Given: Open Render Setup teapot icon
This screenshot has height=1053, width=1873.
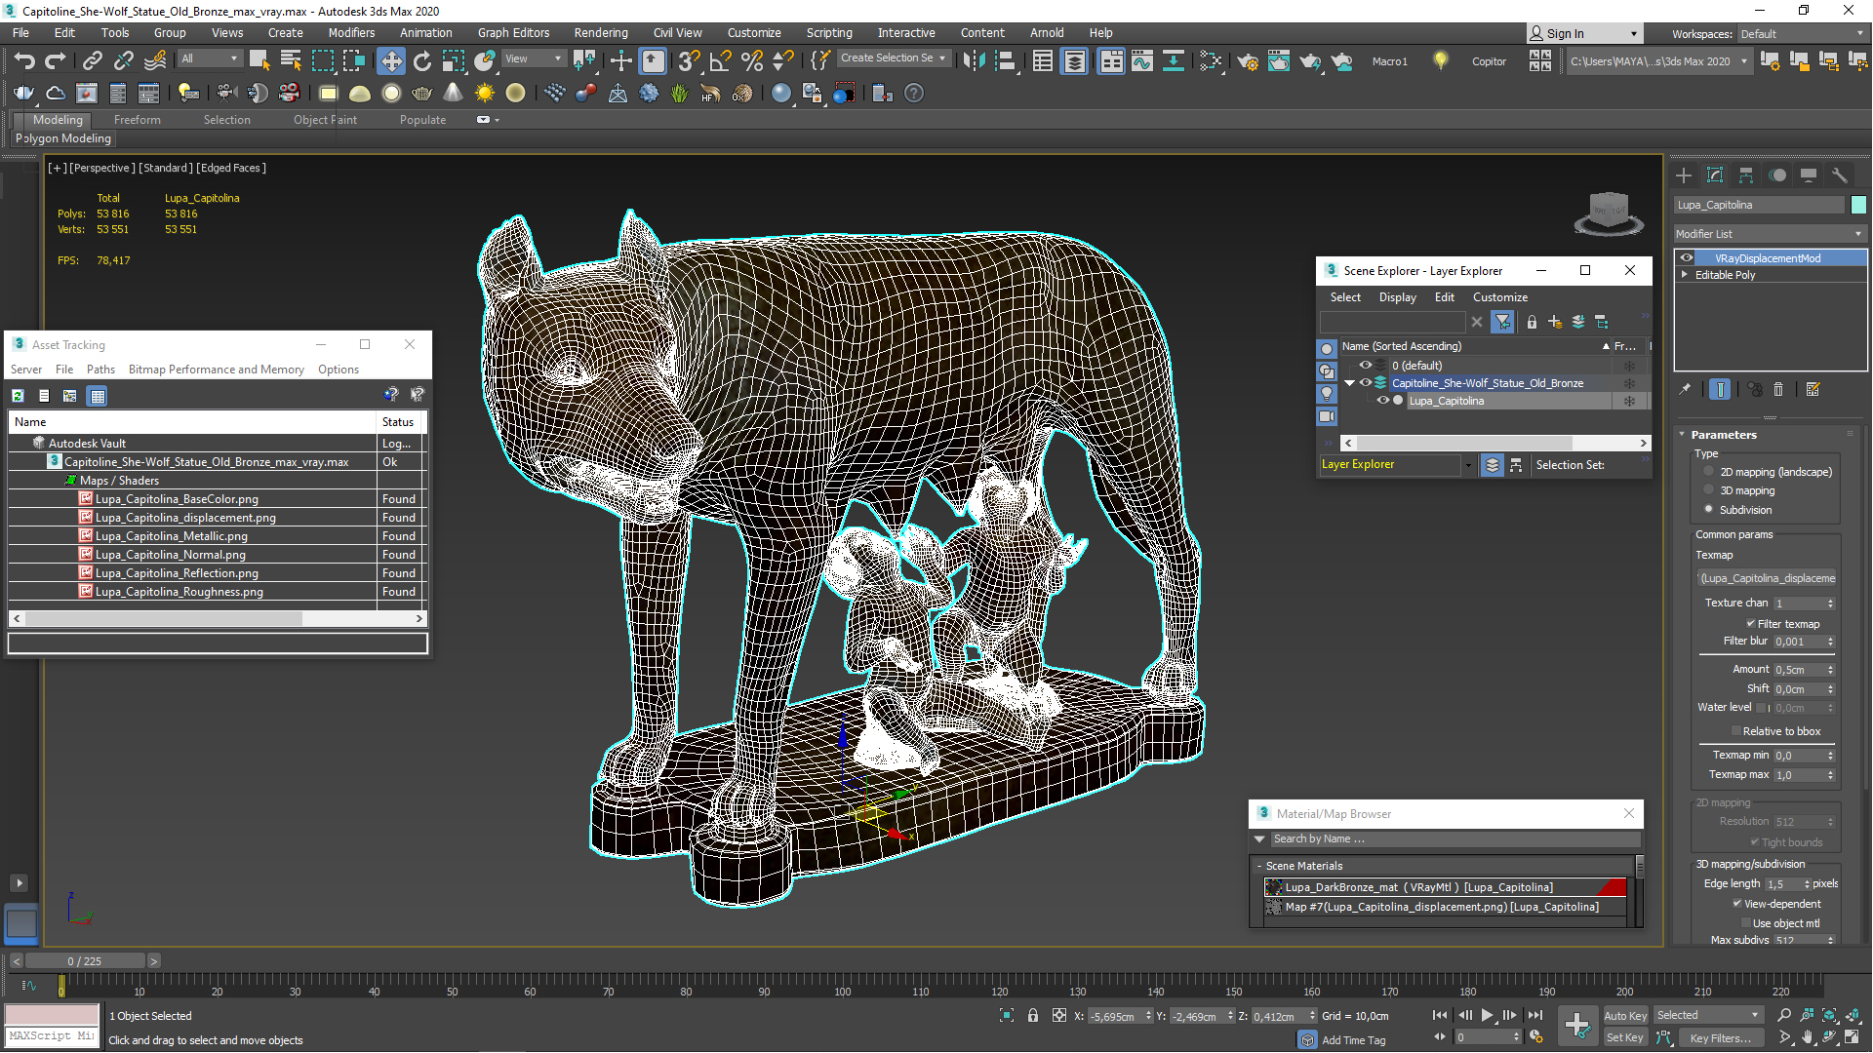Looking at the screenshot, I should pyautogui.click(x=1248, y=61).
